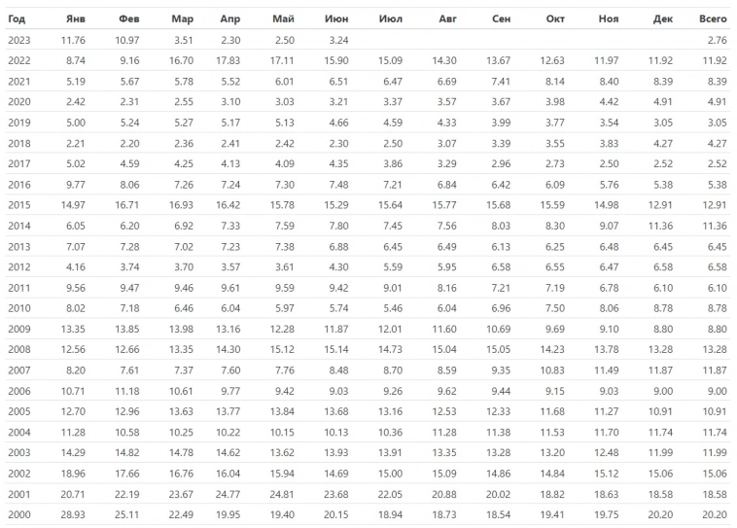Click the Дек column header
Viewport: 737px width, 528px height.
click(663, 18)
